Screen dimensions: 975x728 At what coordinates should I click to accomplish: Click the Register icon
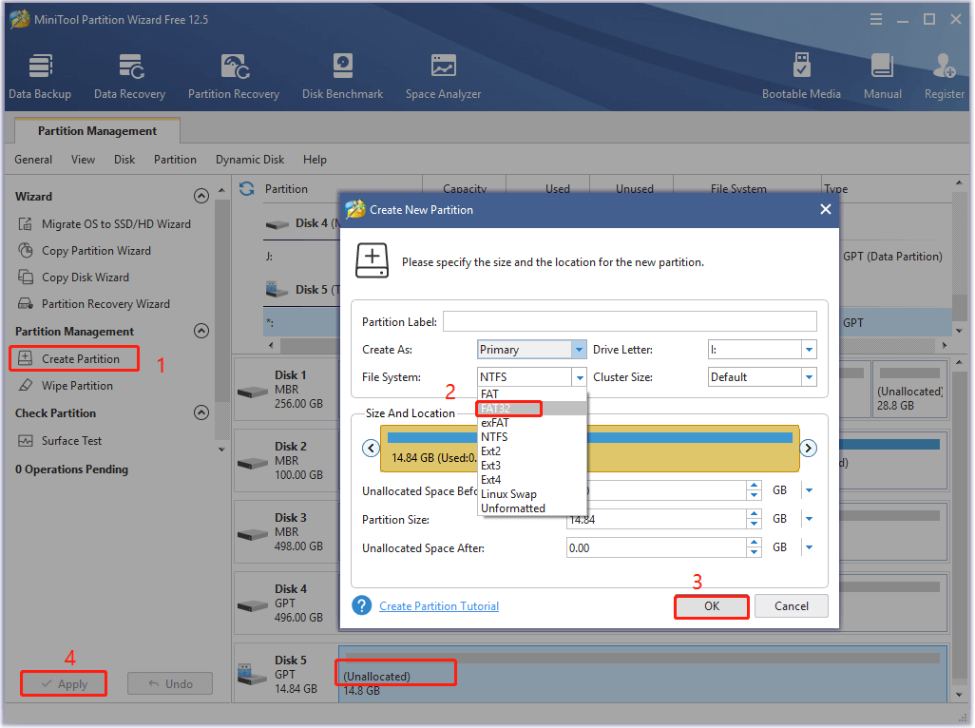pyautogui.click(x=944, y=66)
